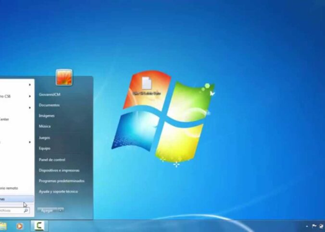Open Ayuda y soporte técnico
The image size is (325, 232).
[58, 191]
